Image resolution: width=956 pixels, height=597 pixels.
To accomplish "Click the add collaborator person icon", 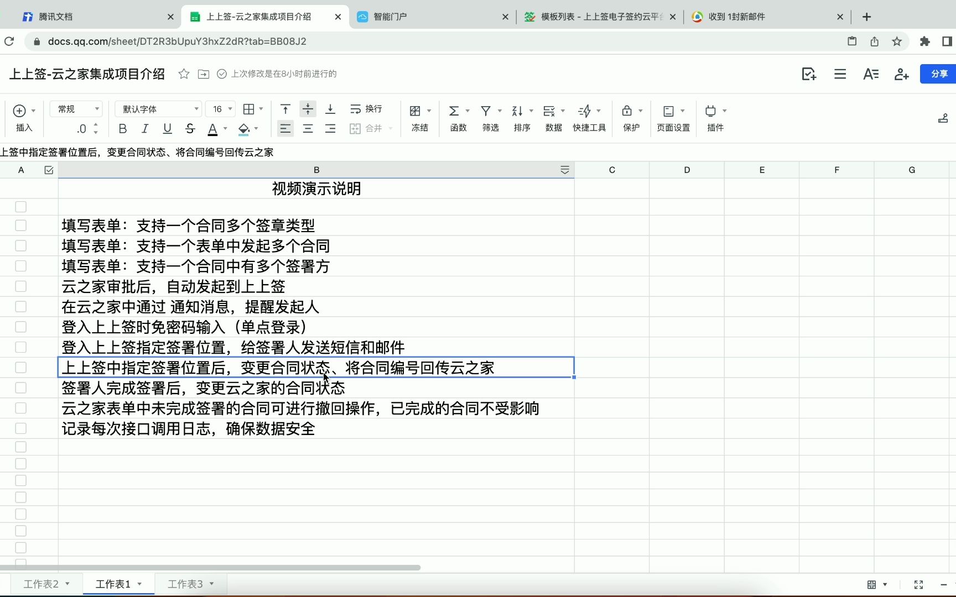I will [x=902, y=74].
